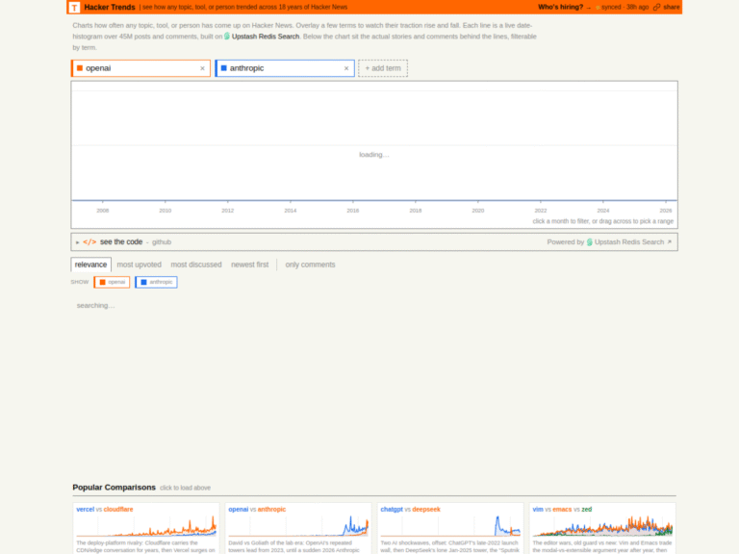Sort results by newest first

click(250, 264)
